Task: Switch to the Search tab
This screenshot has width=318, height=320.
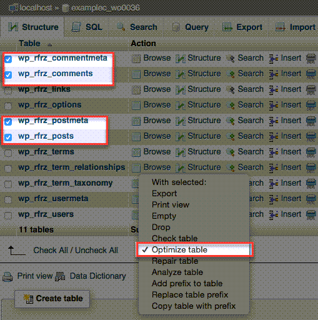Action: [x=137, y=27]
